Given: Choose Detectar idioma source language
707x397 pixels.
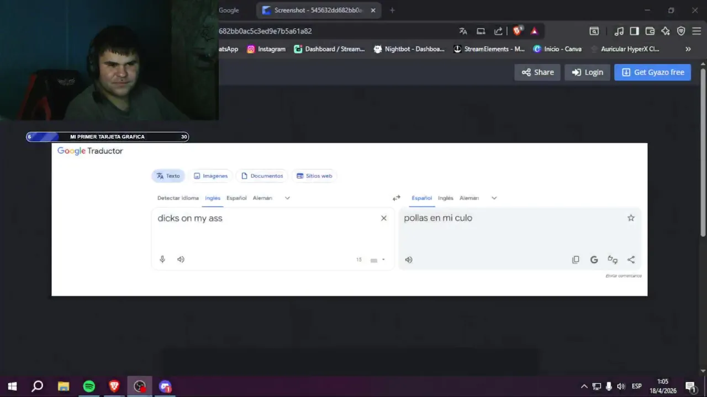Looking at the screenshot, I should click(x=178, y=198).
